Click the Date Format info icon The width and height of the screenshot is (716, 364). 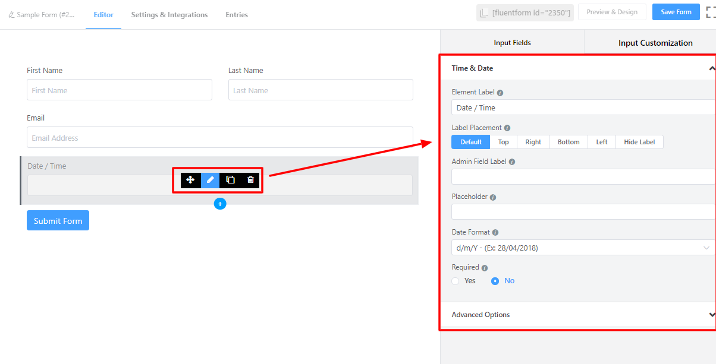tap(495, 233)
